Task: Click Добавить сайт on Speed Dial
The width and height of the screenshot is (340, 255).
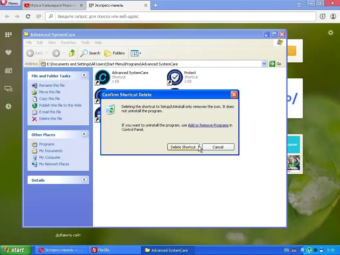Action: tap(68, 235)
